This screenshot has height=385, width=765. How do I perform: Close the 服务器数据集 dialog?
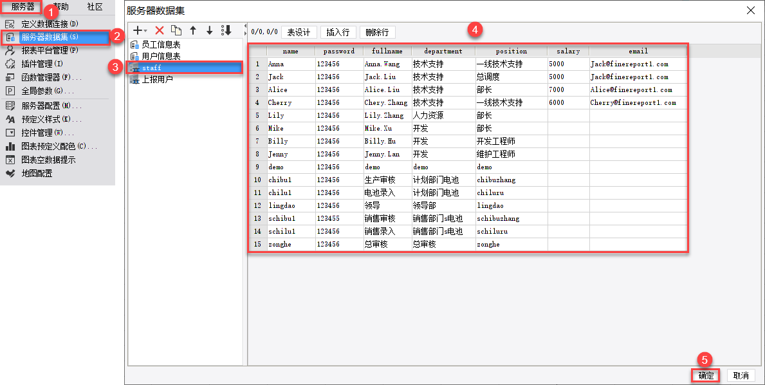pyautogui.click(x=751, y=10)
